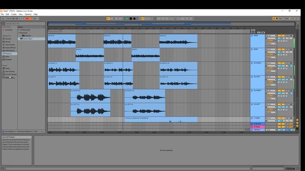This screenshot has height=171, width=305.
Task: Open the Create menu
Action: [x=14, y=14]
